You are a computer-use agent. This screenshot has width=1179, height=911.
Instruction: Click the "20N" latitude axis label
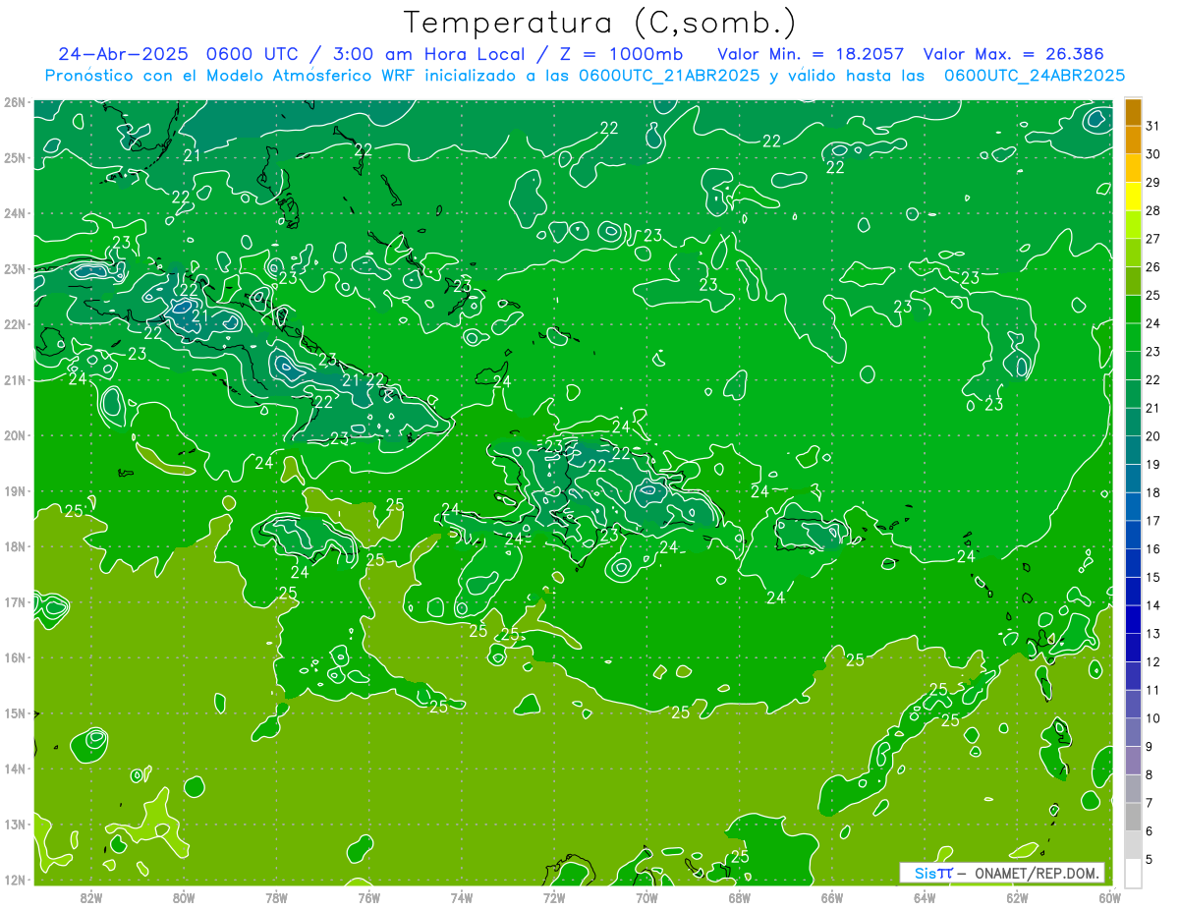(x=15, y=435)
